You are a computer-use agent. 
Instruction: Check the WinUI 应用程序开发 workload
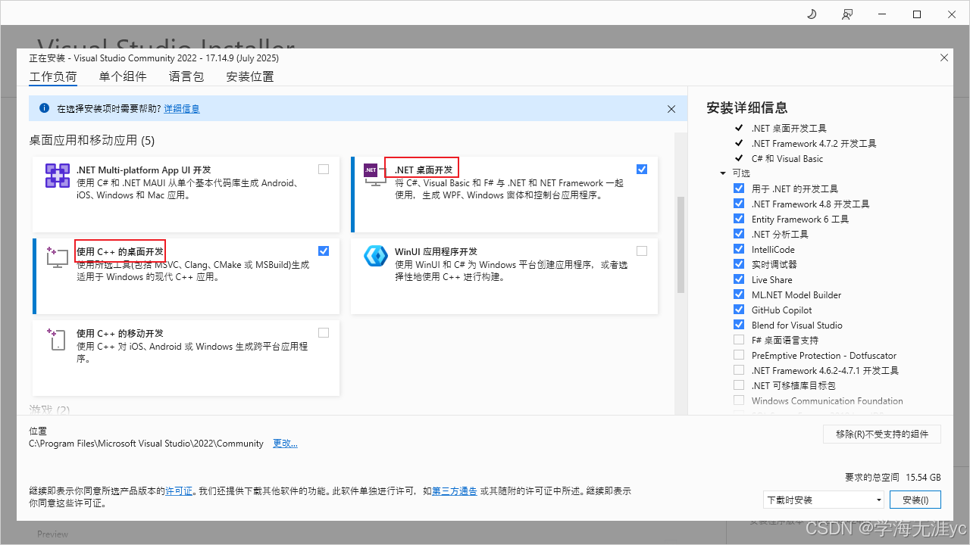[642, 251]
